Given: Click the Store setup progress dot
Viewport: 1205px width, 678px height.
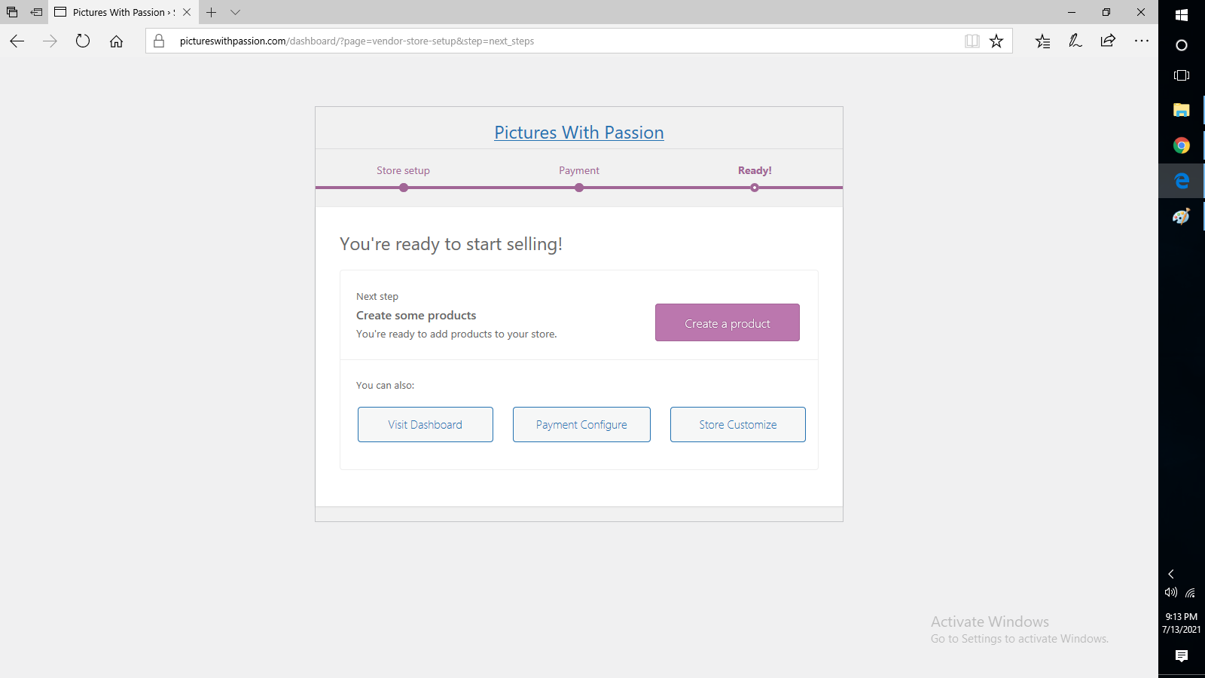Looking at the screenshot, I should pyautogui.click(x=404, y=188).
